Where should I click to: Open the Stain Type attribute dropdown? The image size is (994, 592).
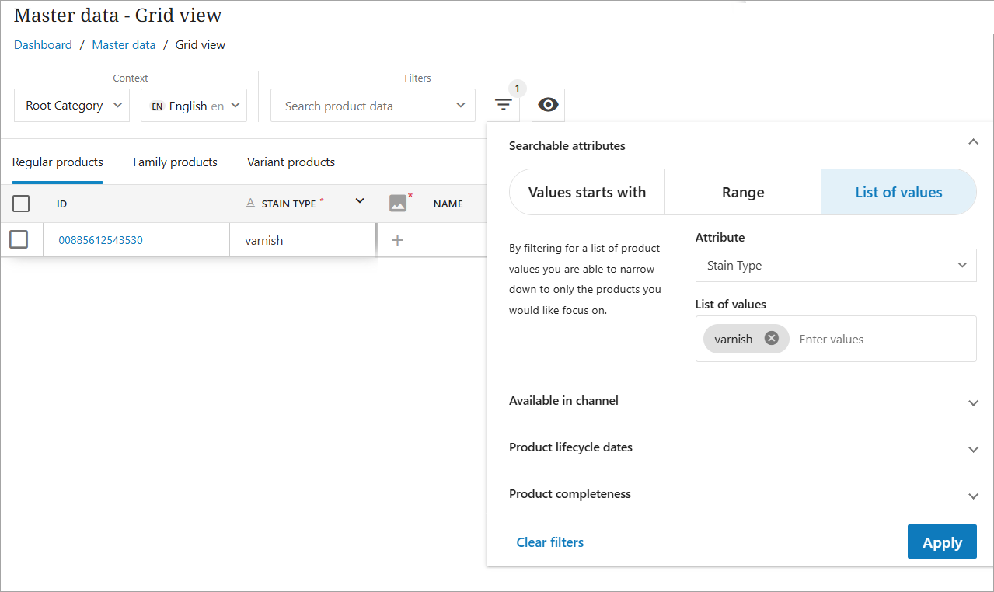835,266
